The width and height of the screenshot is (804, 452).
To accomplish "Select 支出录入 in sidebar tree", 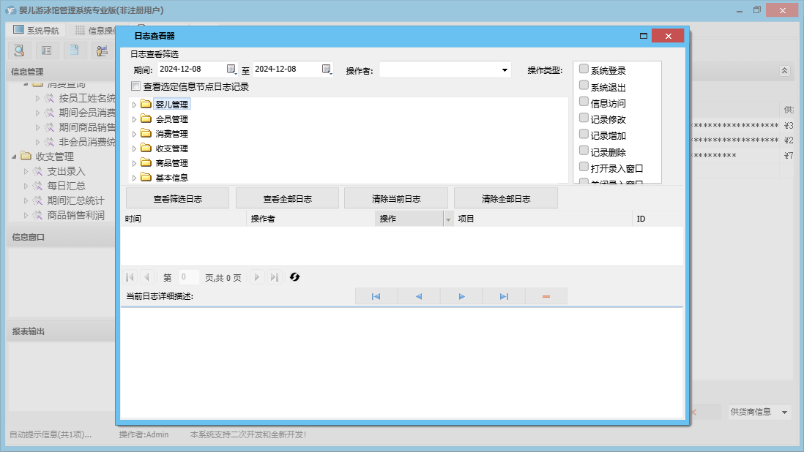I will pos(66,171).
